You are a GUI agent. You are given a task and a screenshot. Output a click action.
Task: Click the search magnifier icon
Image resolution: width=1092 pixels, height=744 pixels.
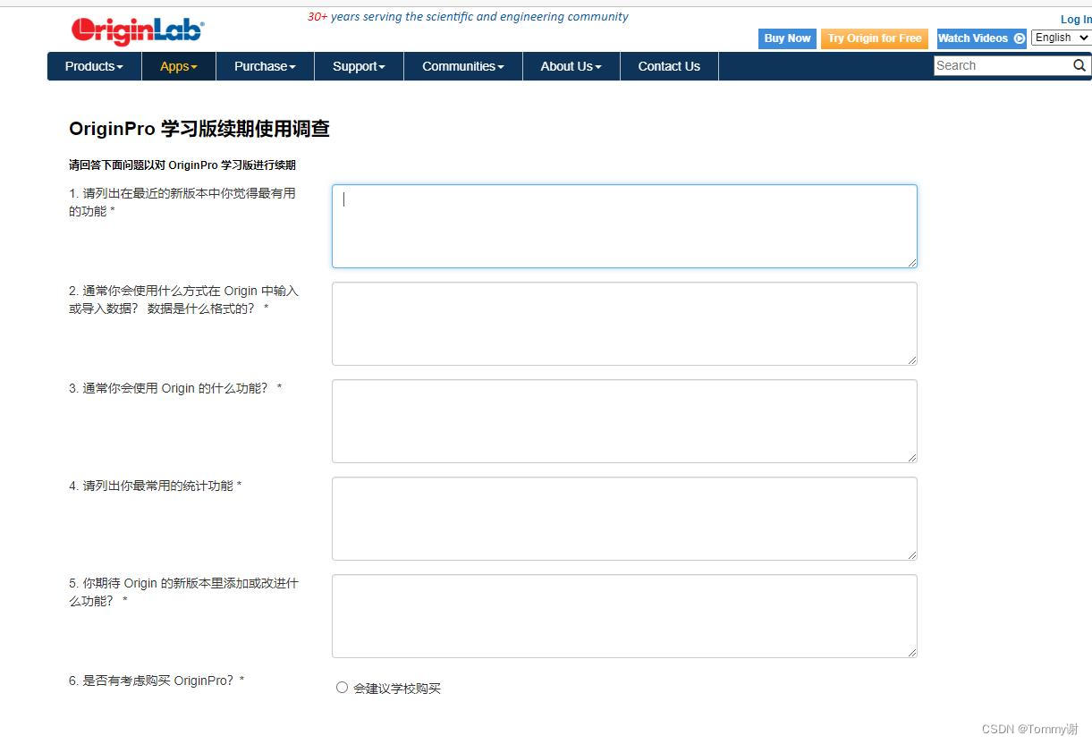tap(1079, 65)
